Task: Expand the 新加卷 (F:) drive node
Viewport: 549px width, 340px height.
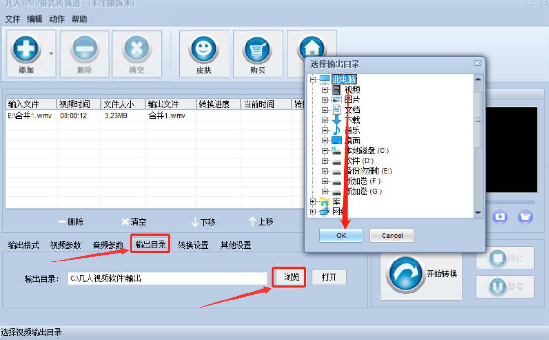Action: [x=325, y=182]
